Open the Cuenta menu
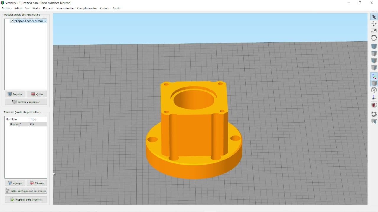The image size is (378, 212). coord(105,9)
